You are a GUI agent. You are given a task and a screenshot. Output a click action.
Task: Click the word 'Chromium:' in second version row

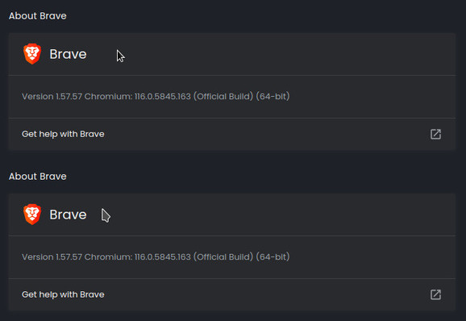[x=108, y=256]
